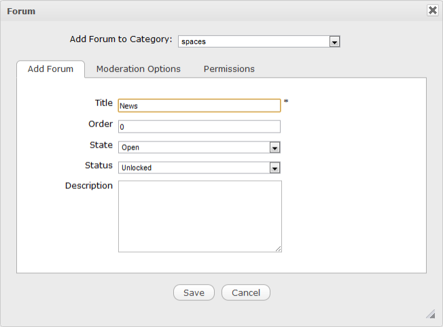
Task: Switch to the Moderation Options tab
Action: tap(139, 69)
